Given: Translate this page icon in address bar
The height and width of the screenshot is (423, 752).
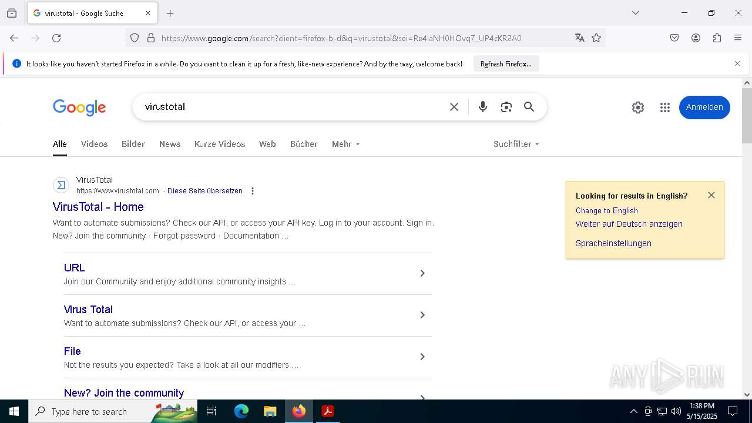Looking at the screenshot, I should coord(580,38).
